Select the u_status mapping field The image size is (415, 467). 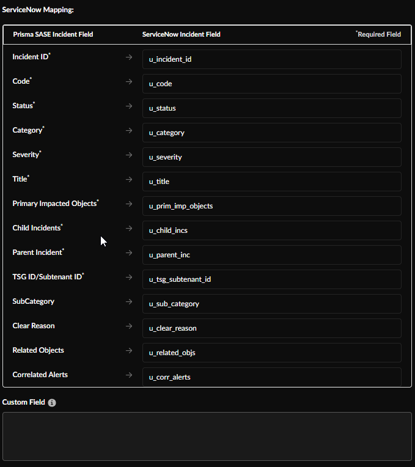point(271,108)
